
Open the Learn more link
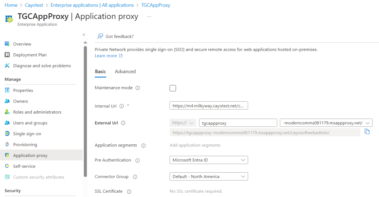point(106,56)
